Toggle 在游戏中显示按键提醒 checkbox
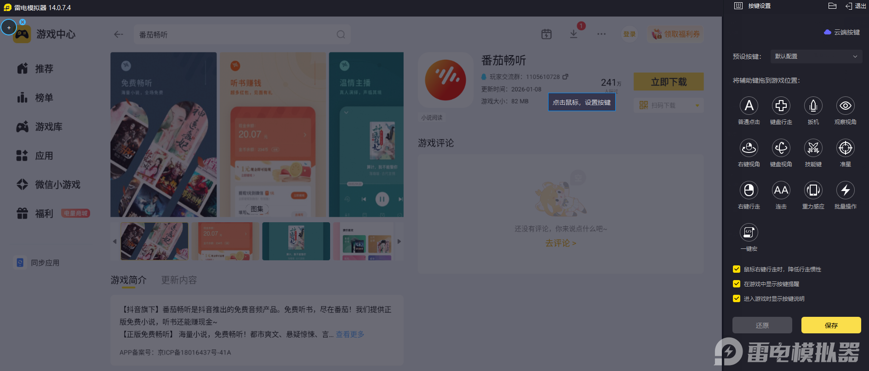The height and width of the screenshot is (371, 869). (x=737, y=284)
